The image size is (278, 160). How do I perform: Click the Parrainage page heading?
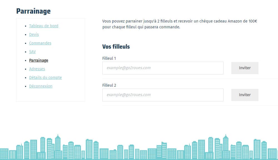click(33, 11)
